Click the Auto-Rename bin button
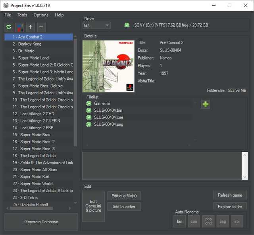254x235 pixels. pyautogui.click(x=180, y=221)
